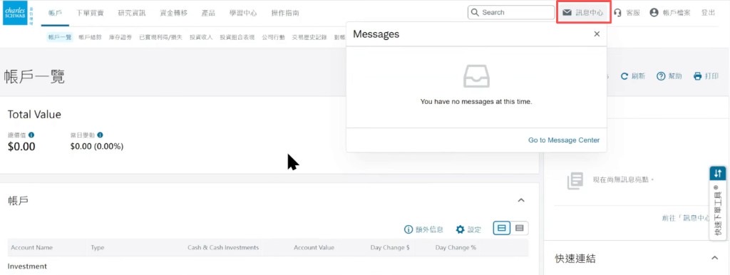Select the 已實現利得/損失 sub-tab

tap(161, 37)
